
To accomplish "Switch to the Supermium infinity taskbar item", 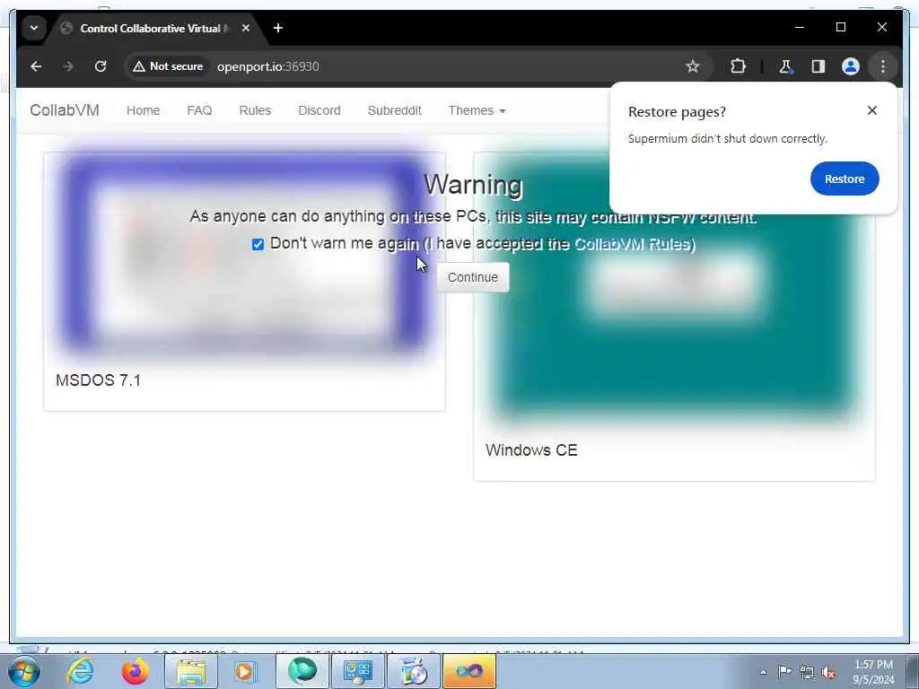I will 468,671.
